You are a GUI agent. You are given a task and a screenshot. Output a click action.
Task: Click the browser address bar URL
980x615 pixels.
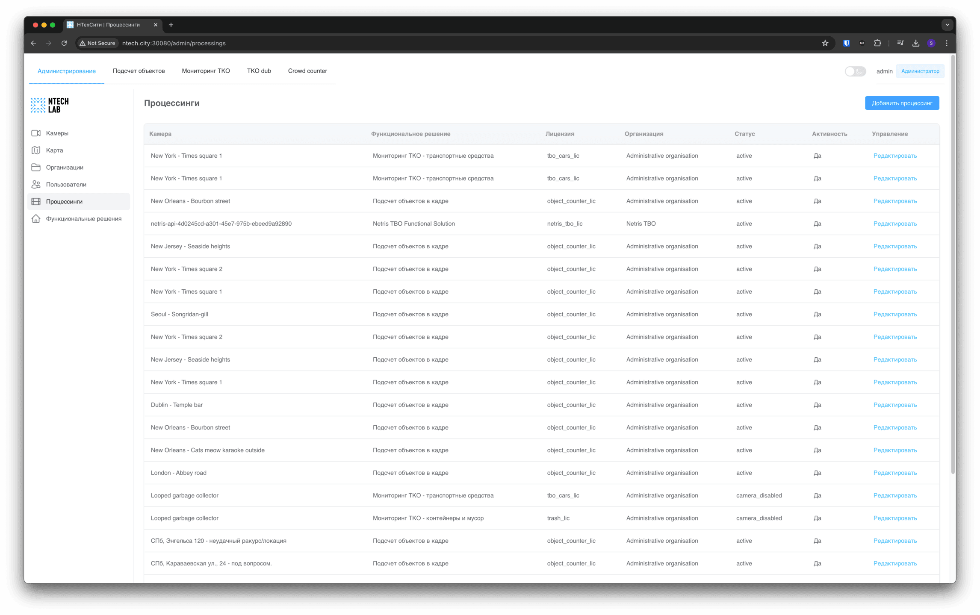174,43
